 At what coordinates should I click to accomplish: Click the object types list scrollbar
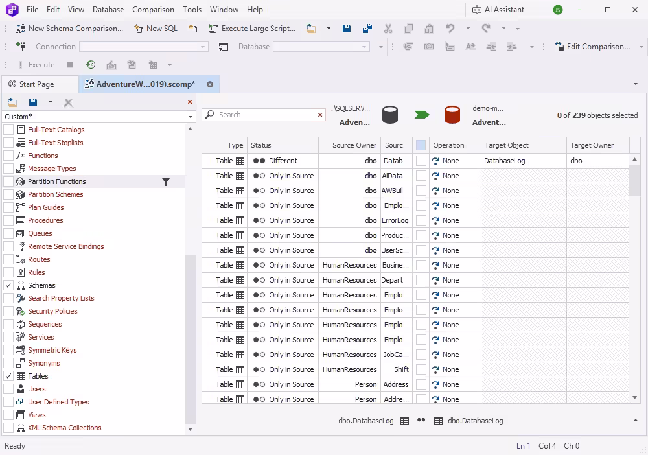190,339
